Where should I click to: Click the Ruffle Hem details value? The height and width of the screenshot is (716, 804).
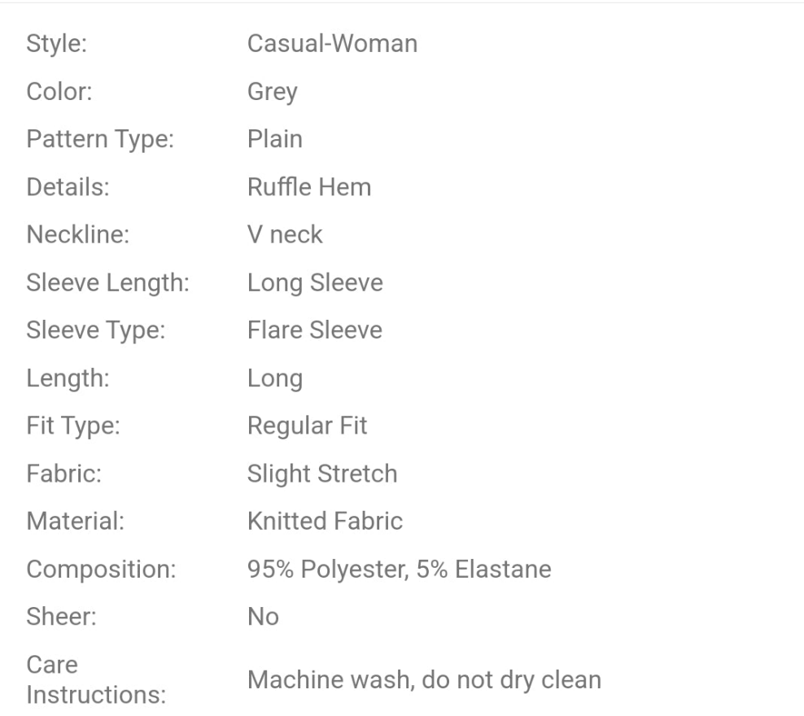point(308,187)
